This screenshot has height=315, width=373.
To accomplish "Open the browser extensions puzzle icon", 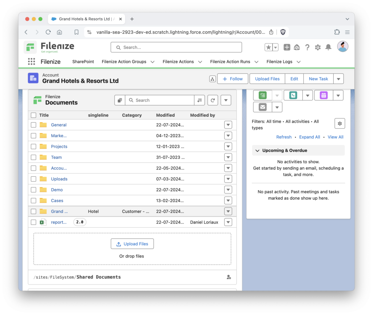I will [x=337, y=32].
